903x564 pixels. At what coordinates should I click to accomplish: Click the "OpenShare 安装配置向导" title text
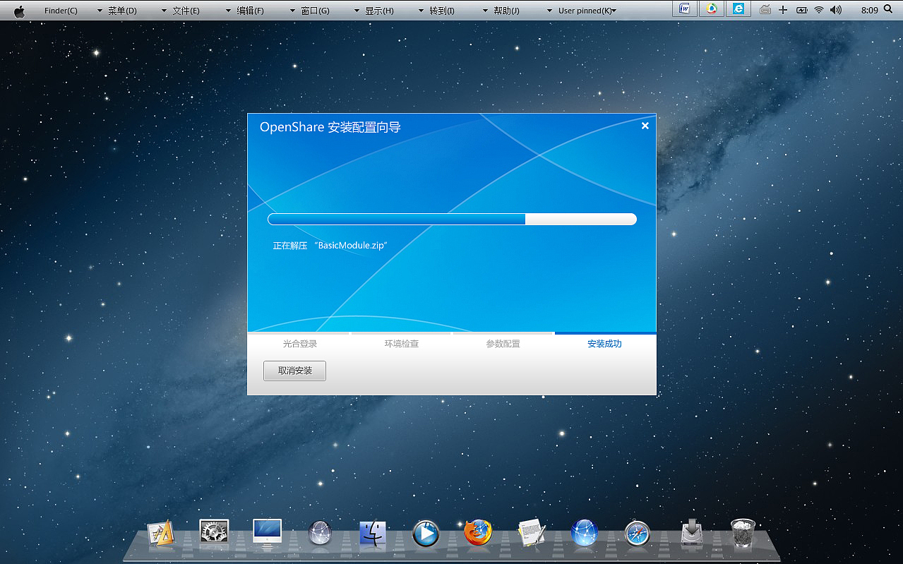pos(330,127)
